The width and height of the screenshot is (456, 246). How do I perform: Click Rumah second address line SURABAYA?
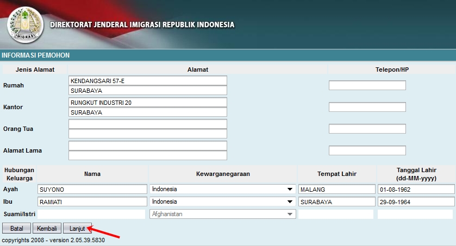click(148, 90)
